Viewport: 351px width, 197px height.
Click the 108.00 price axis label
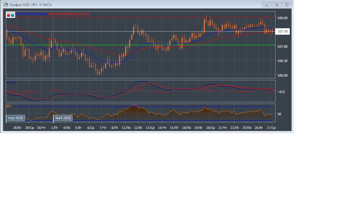(x=282, y=18)
